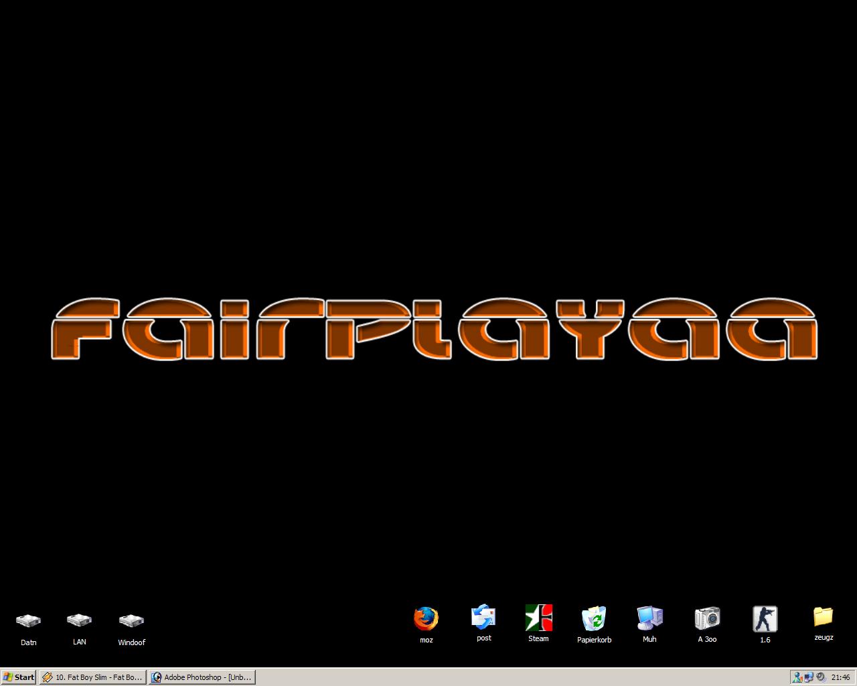Open the Firefox 'moz' desktop shortcut
Screen dimensions: 857x686
click(x=426, y=619)
